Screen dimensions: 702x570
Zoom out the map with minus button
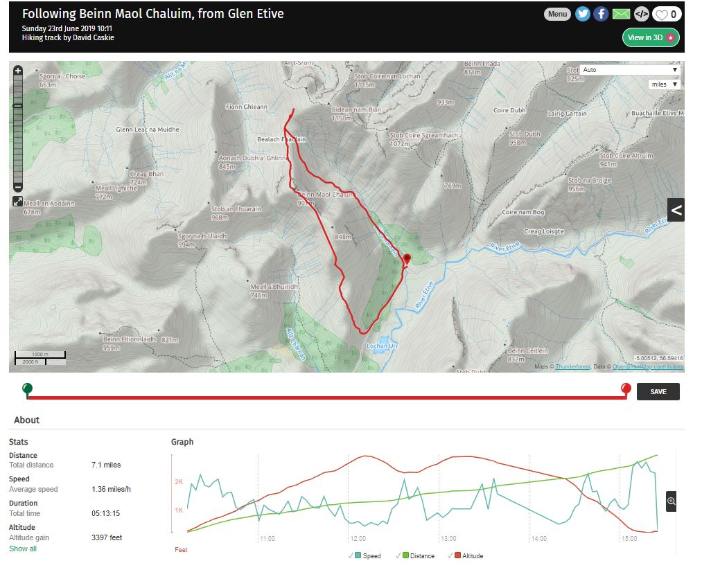18,188
